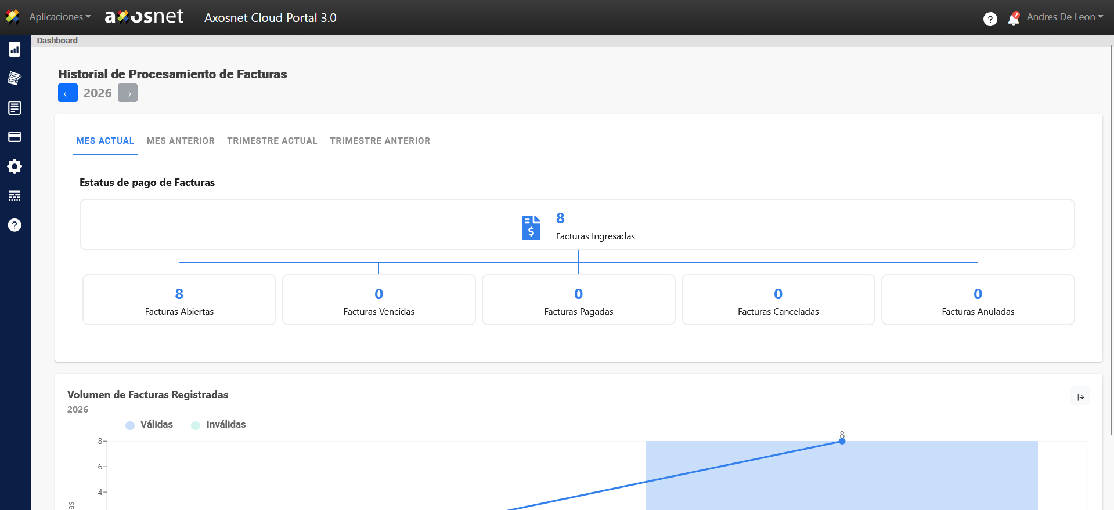The image size is (1114, 510).
Task: Open the document list sidebar icon
Action: (x=15, y=108)
